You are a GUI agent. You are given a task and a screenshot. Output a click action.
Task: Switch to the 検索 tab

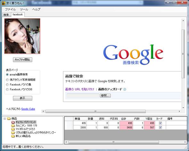pyautogui.click(x=6, y=15)
